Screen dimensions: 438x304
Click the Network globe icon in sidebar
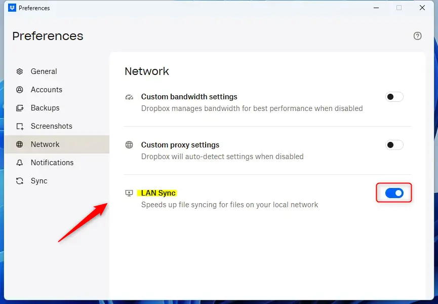tap(20, 144)
